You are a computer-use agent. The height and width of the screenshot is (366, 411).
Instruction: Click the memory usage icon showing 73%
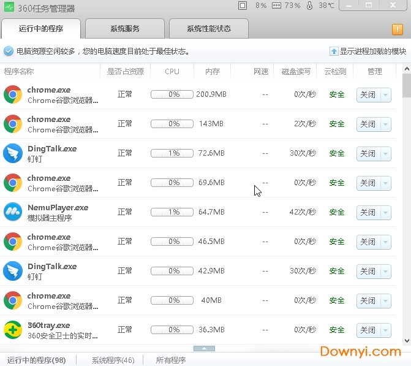pos(276,6)
